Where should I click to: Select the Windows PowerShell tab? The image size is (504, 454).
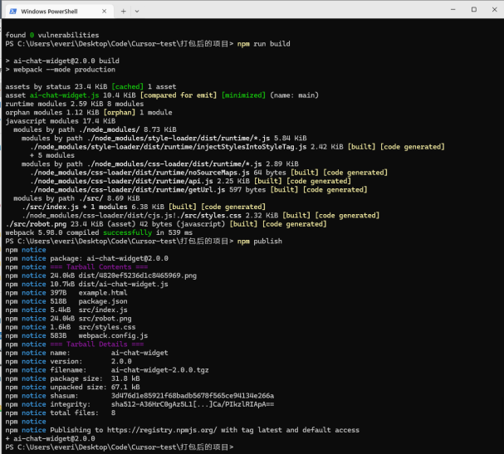58,12
